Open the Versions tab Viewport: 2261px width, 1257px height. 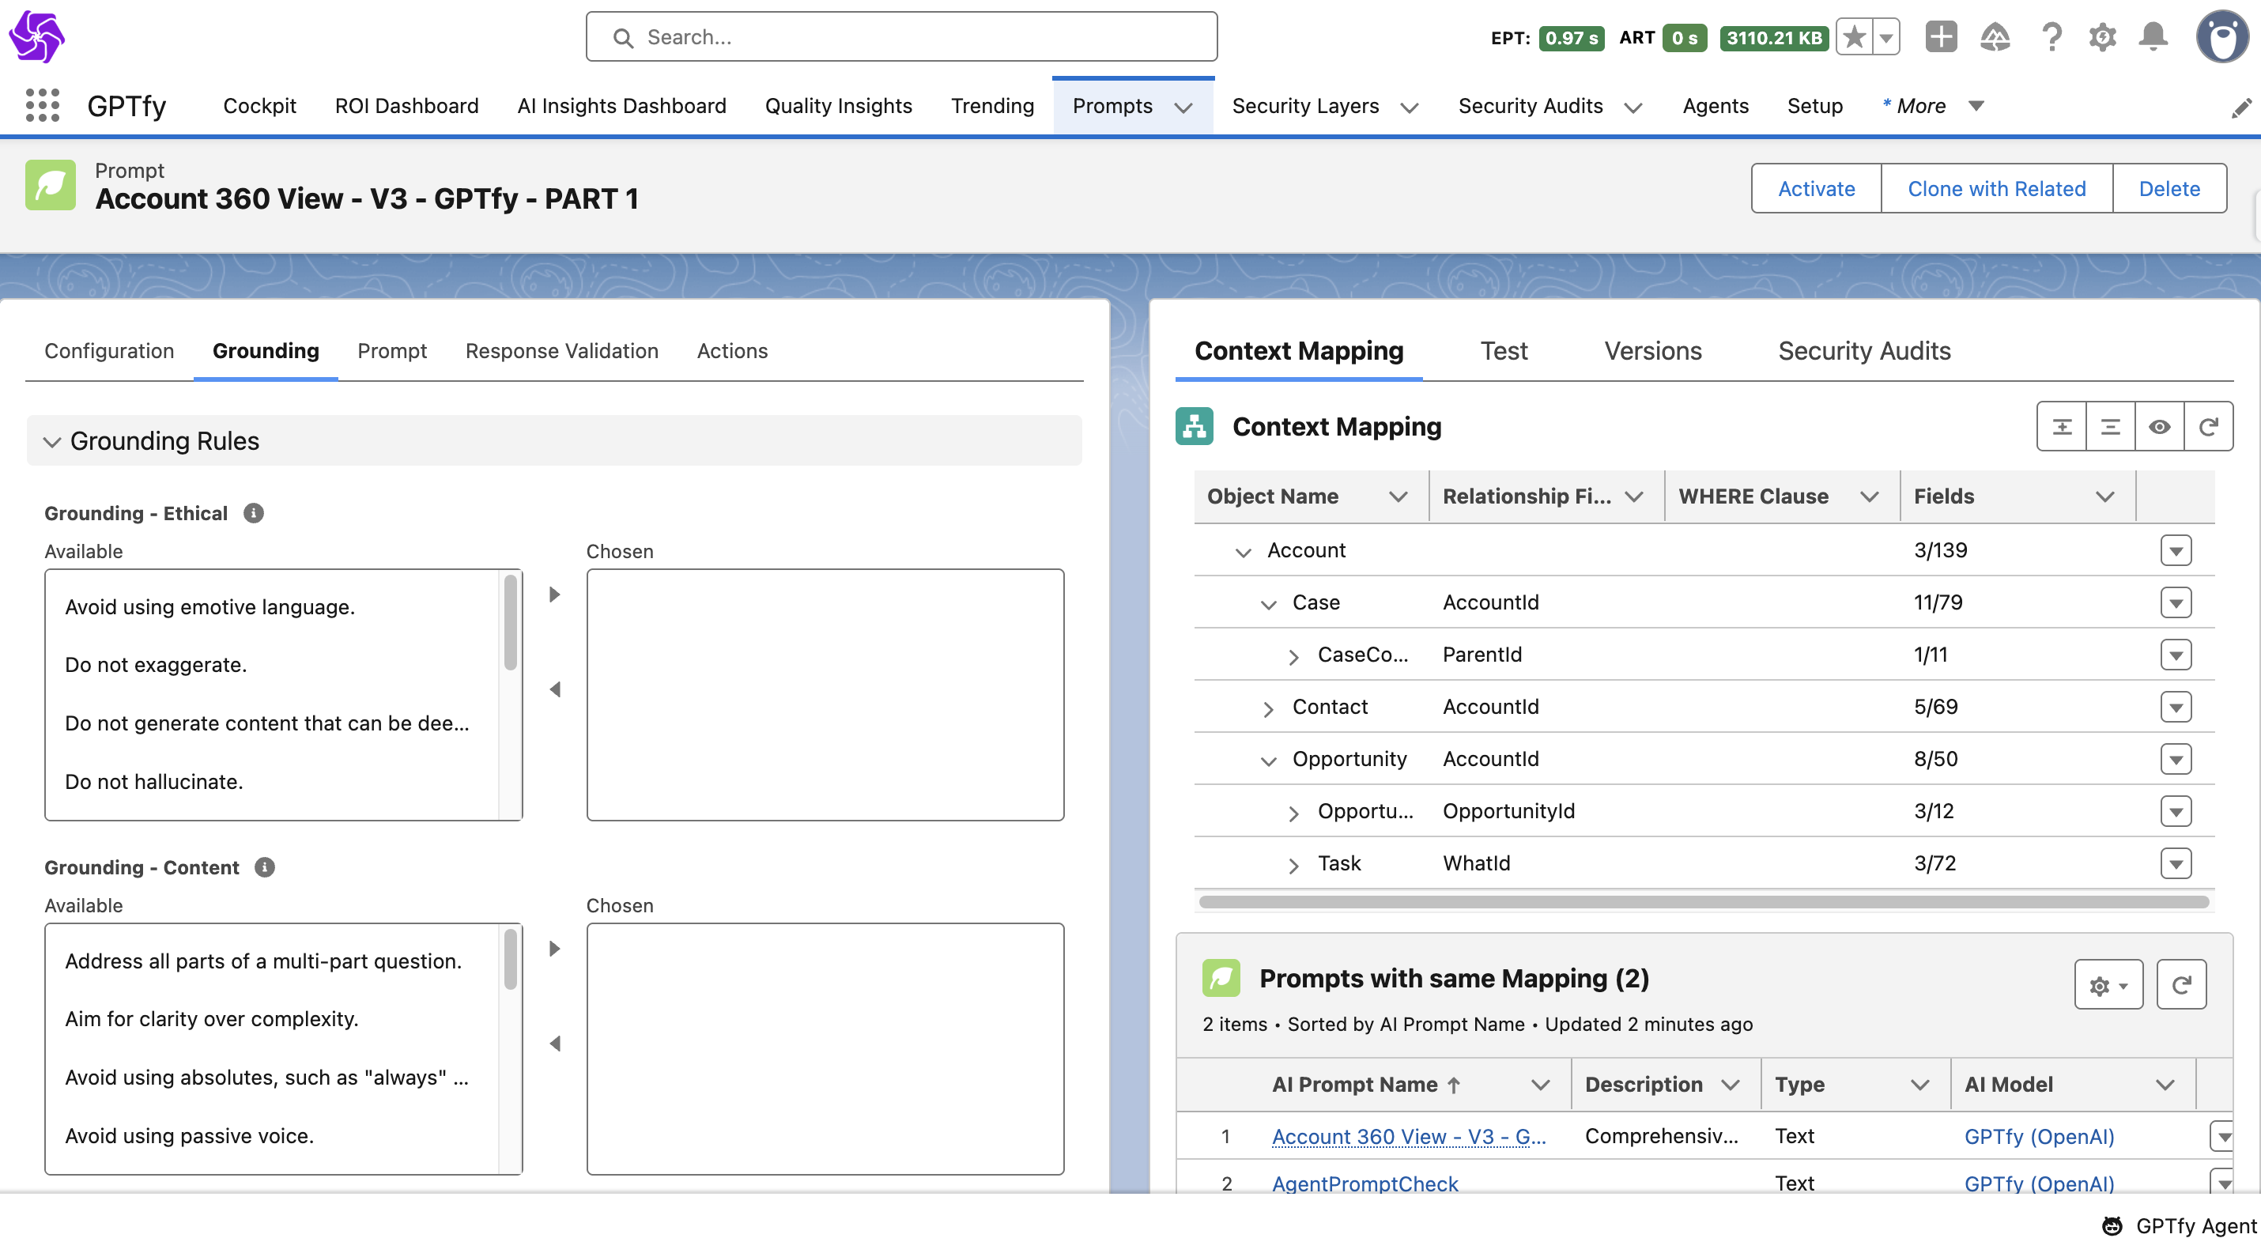1651,351
